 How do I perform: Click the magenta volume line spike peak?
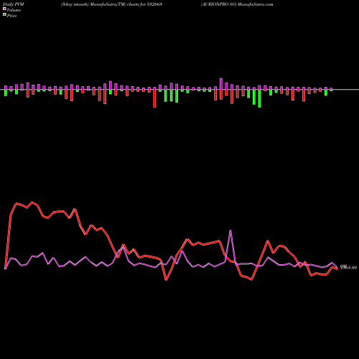230,230
